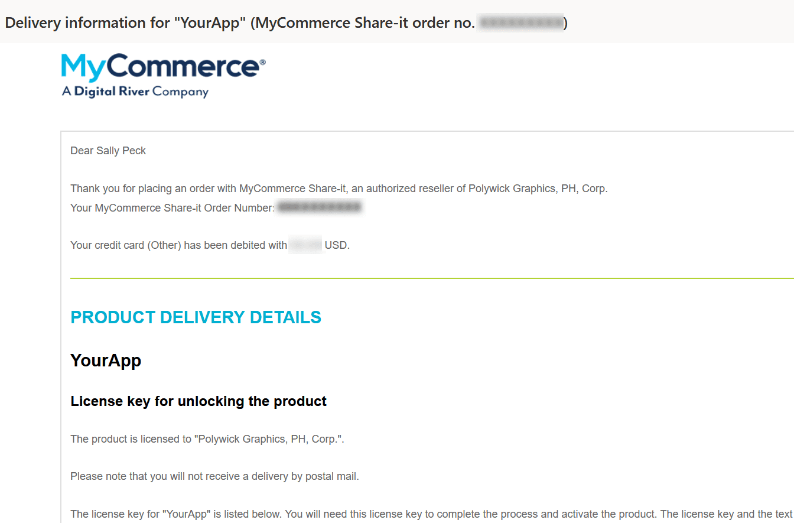This screenshot has height=523, width=794.
Task: Click the blurred order number in subject
Action: point(521,23)
